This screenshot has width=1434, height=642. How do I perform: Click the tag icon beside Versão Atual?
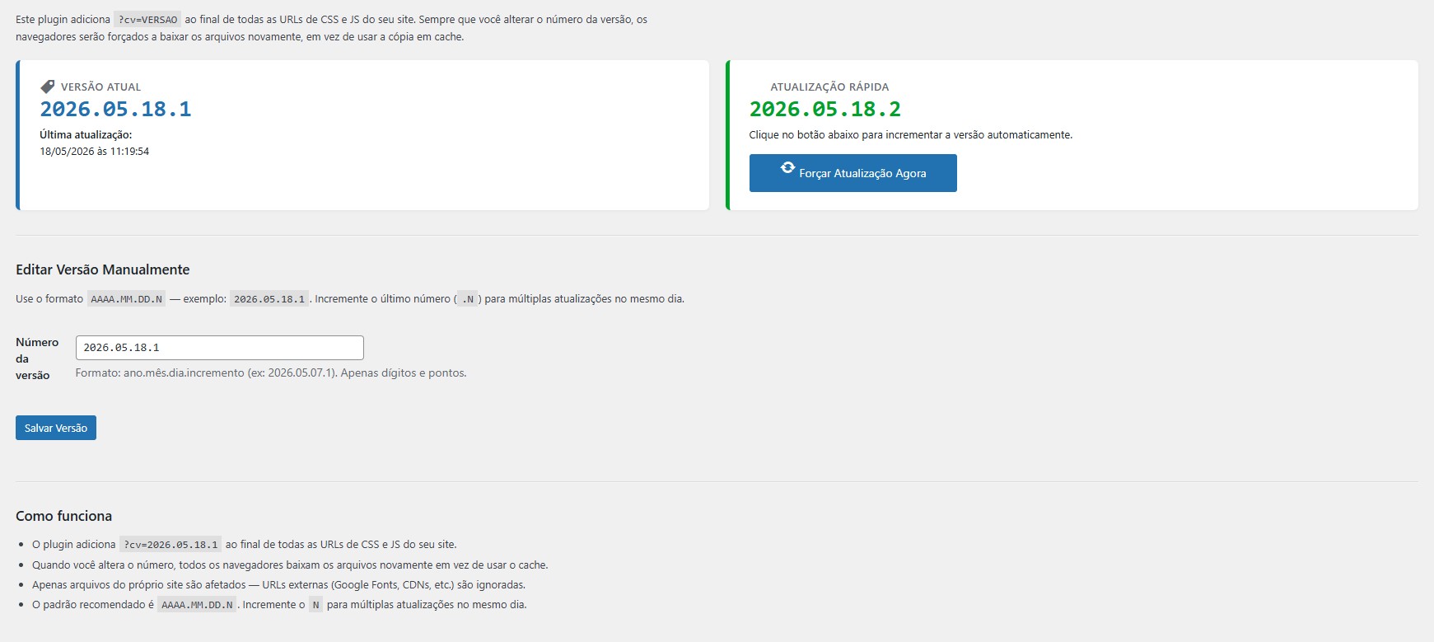pyautogui.click(x=48, y=87)
